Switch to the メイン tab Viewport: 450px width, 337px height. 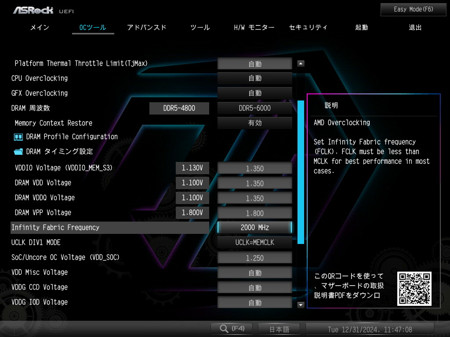[x=40, y=28]
